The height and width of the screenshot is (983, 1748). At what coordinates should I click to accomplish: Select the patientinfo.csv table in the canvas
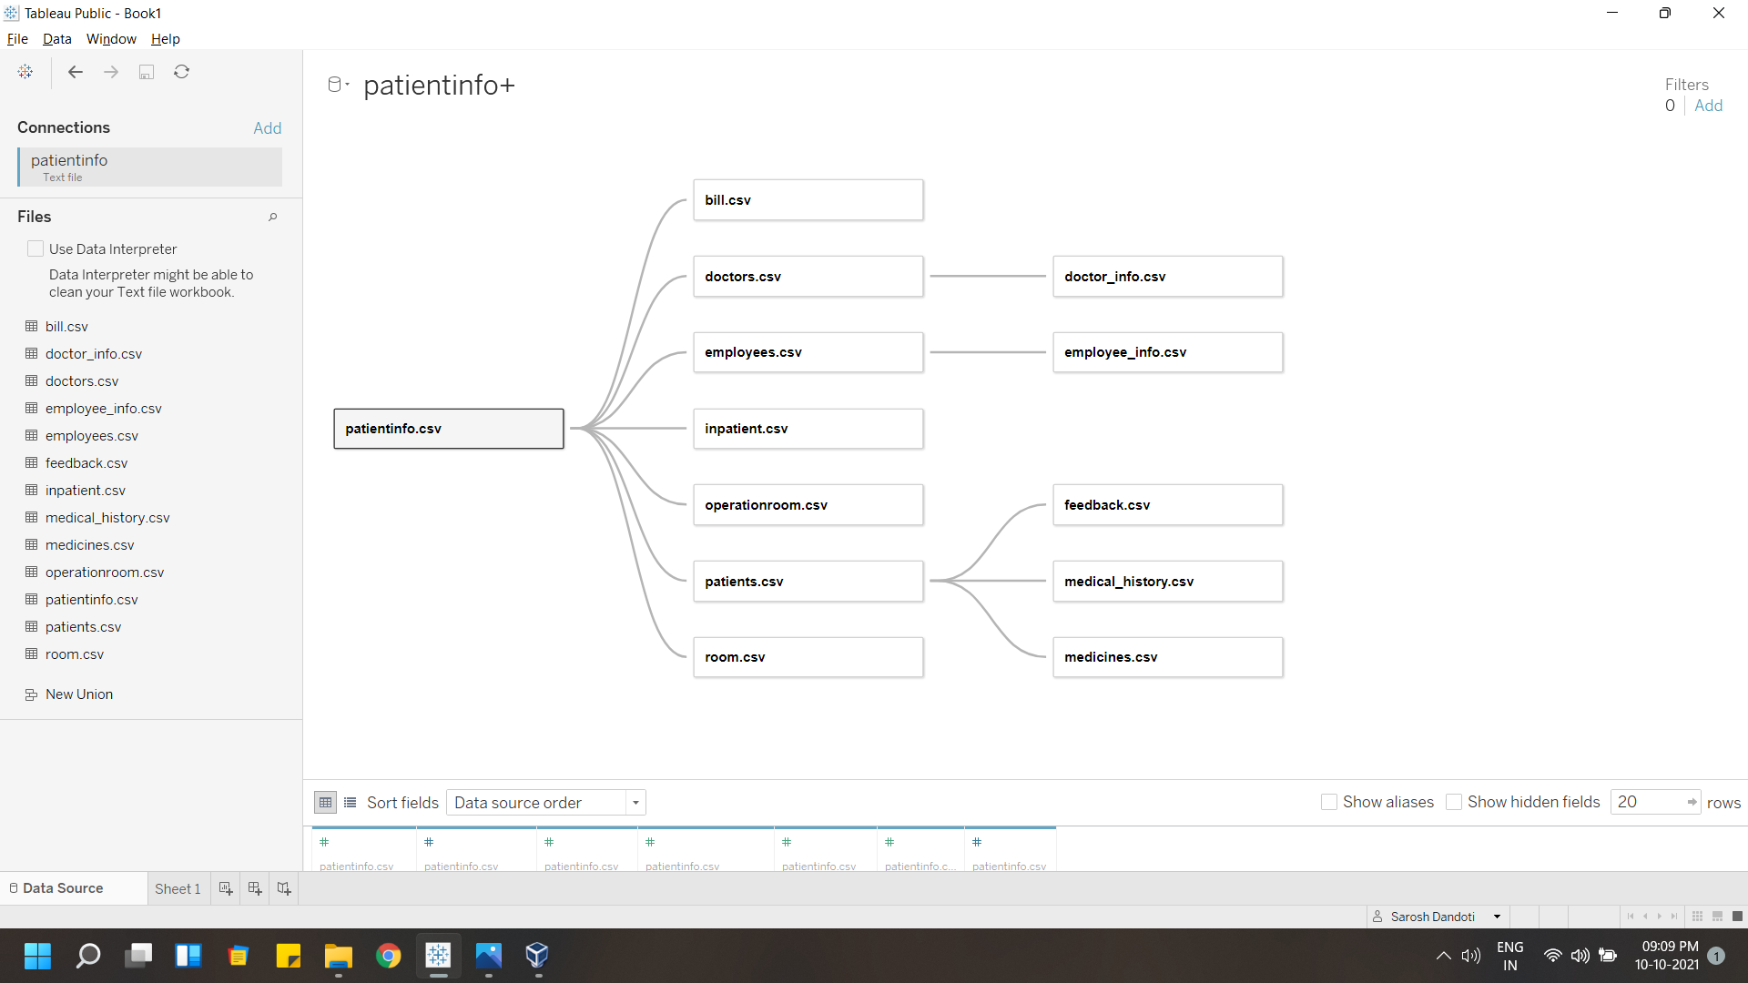point(449,429)
